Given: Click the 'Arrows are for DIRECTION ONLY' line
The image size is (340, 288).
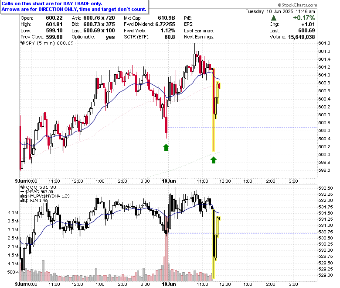Looking at the screenshot, I should (x=74, y=9).
